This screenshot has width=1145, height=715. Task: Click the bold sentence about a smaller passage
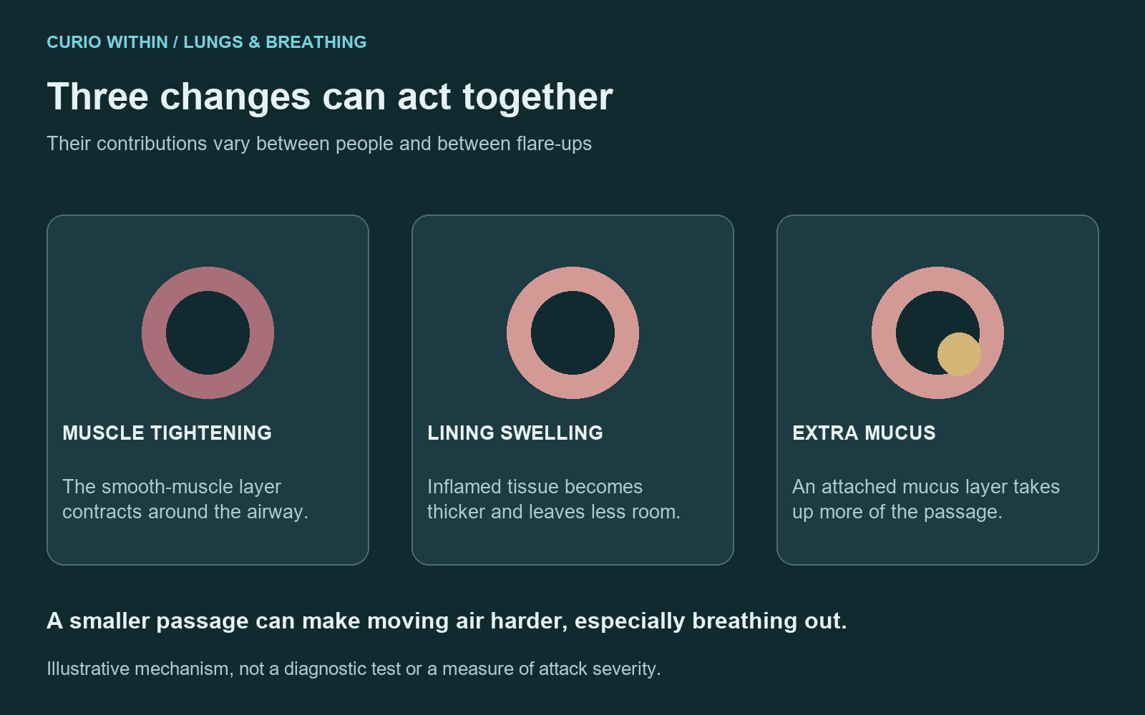coord(447,621)
